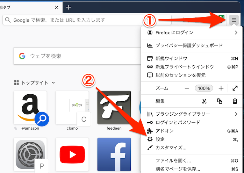Close the current new tab
244x173 pixels.
[x=57, y=7]
